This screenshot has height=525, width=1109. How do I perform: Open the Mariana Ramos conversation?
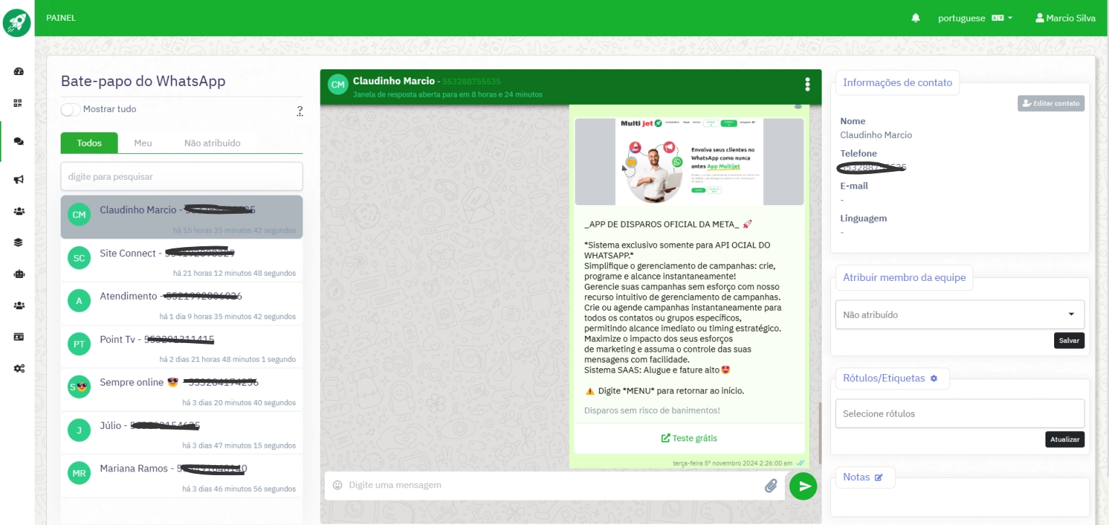coord(181,476)
